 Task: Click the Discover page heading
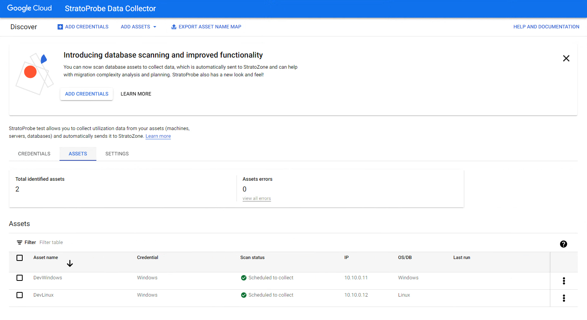click(24, 27)
